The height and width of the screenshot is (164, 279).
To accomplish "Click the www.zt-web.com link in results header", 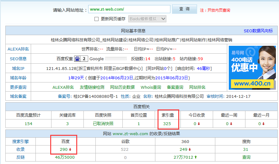I will coord(131,134).
